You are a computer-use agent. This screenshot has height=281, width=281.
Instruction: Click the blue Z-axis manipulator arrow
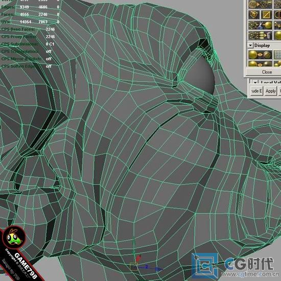click(x=159, y=269)
